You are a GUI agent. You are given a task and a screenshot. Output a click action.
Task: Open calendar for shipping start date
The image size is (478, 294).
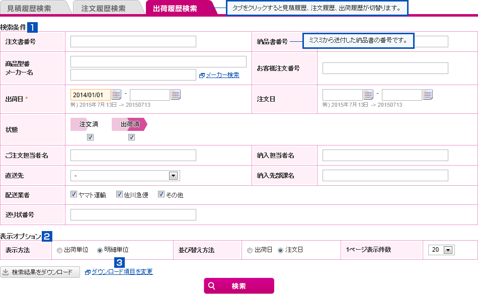click(x=116, y=94)
